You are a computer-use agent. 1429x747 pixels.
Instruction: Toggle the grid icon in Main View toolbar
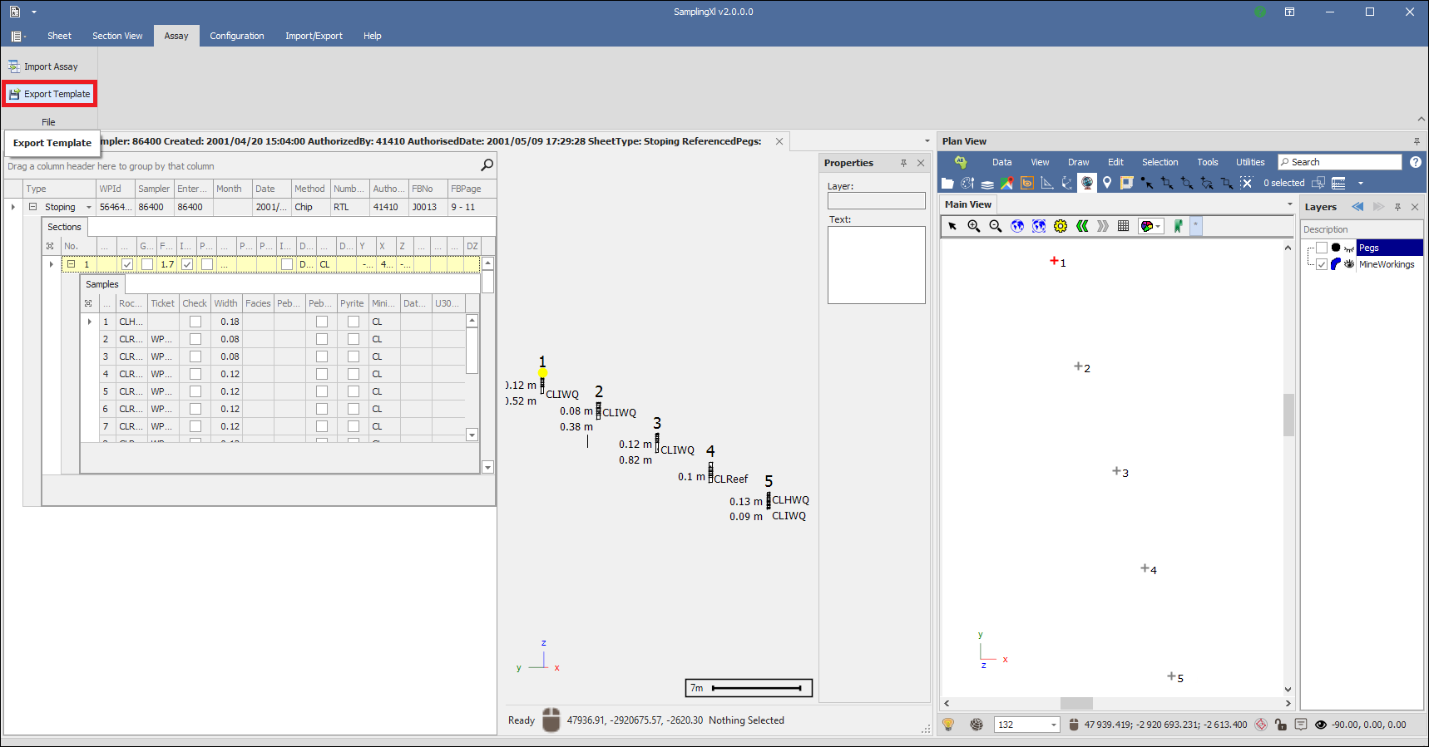1123,226
